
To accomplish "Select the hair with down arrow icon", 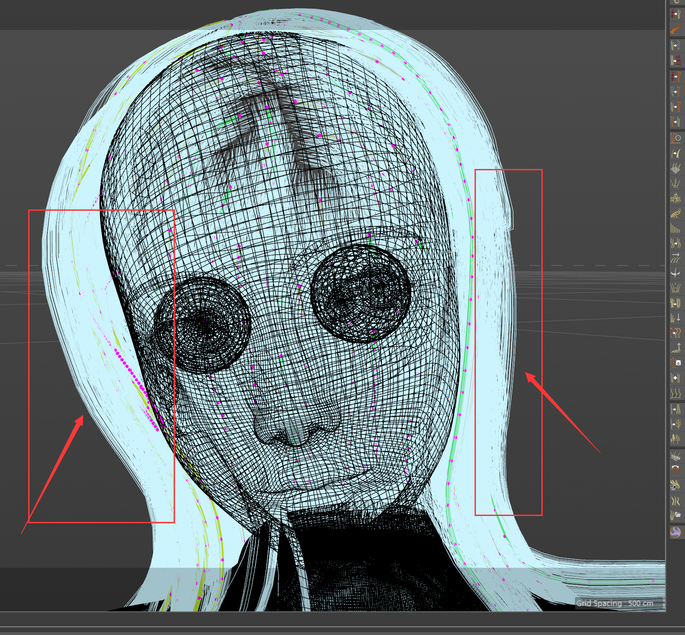I will pyautogui.click(x=675, y=317).
